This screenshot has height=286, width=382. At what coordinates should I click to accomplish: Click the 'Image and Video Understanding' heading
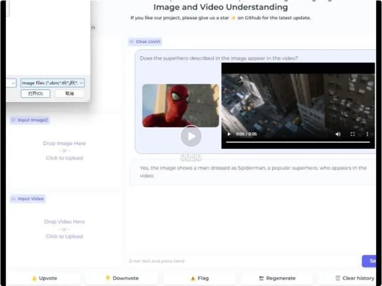pyautogui.click(x=220, y=7)
